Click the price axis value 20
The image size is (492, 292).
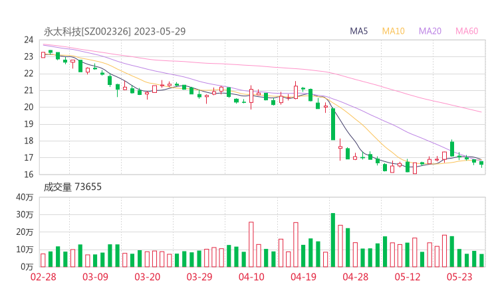29,107
